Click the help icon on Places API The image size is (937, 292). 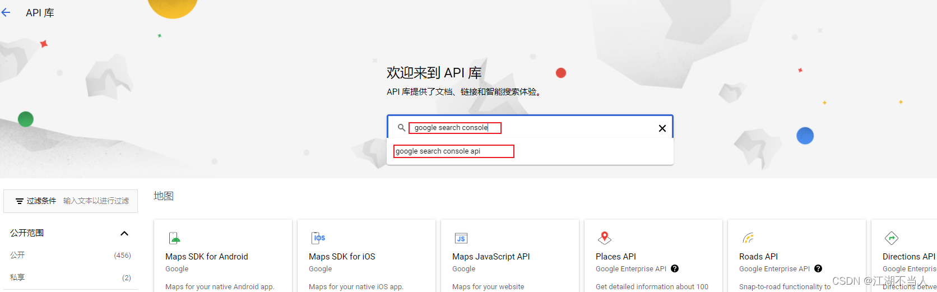click(675, 268)
